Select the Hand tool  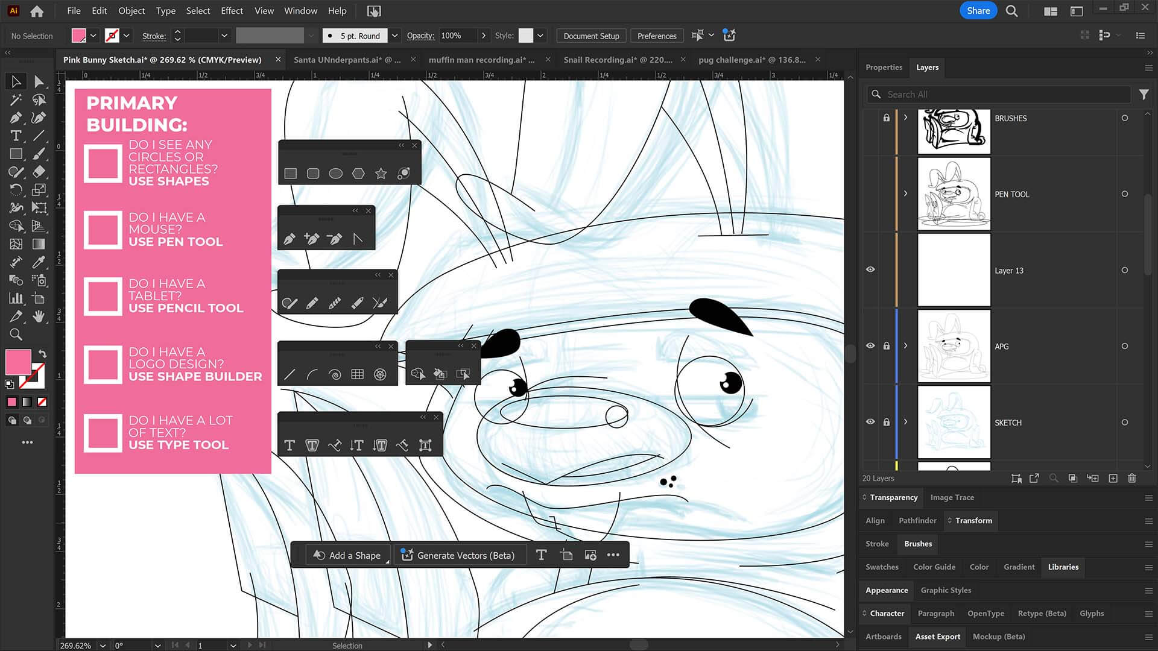[x=39, y=316]
